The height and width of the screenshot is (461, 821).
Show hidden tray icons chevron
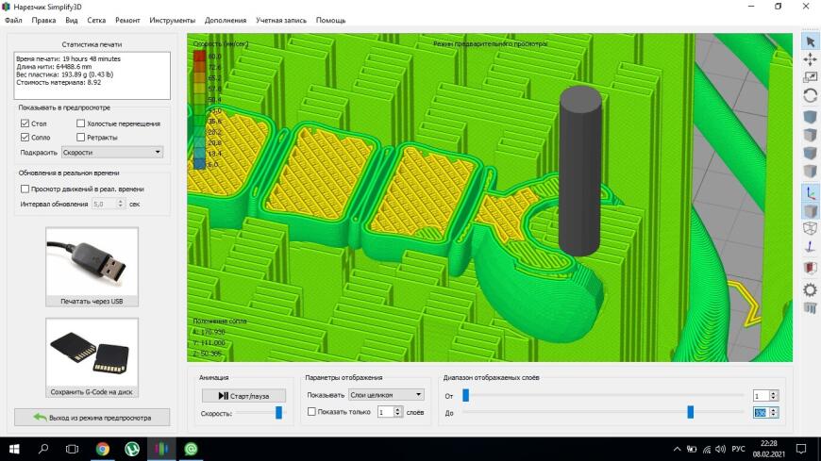[677, 449]
